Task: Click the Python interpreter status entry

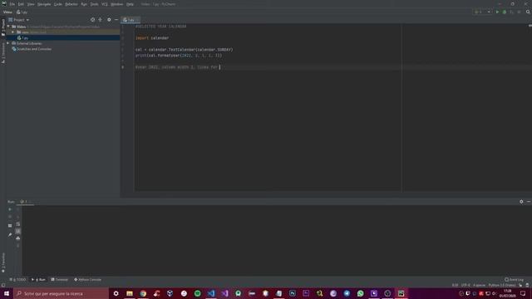Action: [502, 286]
